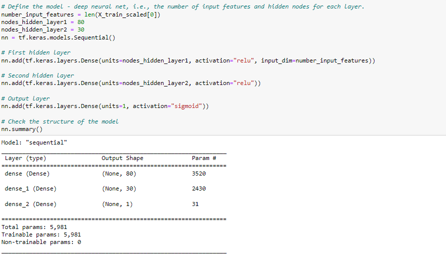Viewport: 446px width, 255px height.
Task: Click the output shape (None, 1)
Action: (x=117, y=204)
